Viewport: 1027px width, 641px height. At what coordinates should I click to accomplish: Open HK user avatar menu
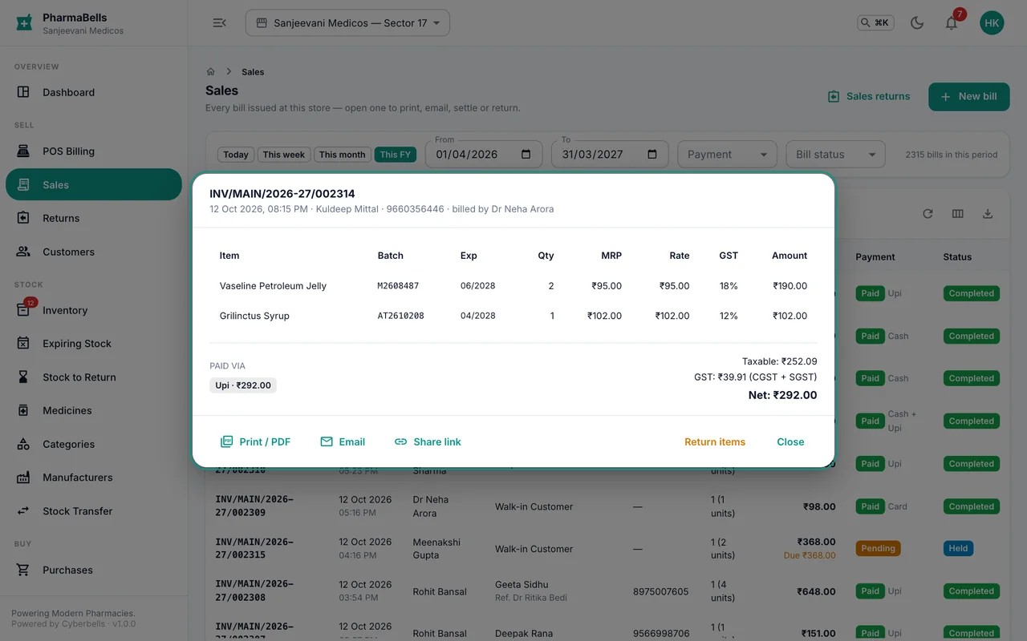tap(992, 23)
